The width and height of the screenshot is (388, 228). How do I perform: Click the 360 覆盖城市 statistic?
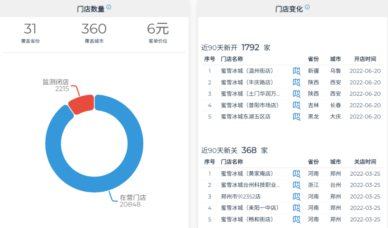(x=94, y=33)
